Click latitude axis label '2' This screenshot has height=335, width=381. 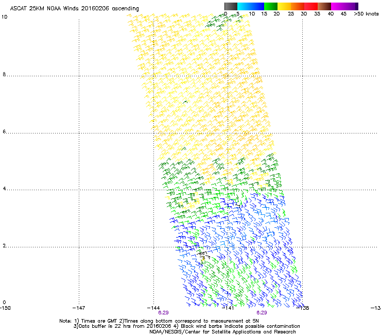click(x=4, y=245)
